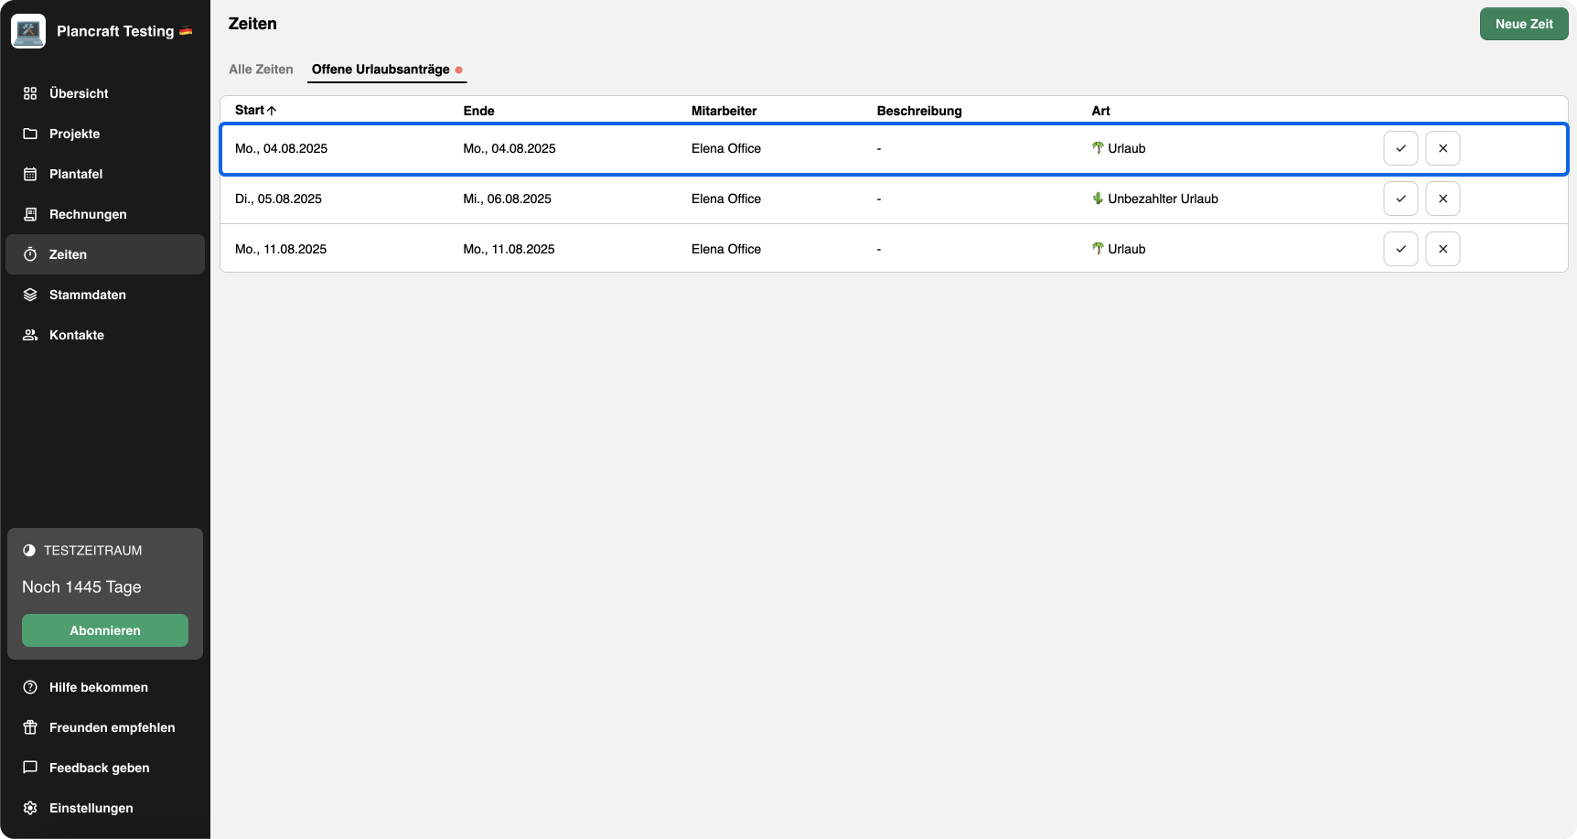The image size is (1577, 839).
Task: Click end date Mi., 06.08.2025
Action: point(507,199)
